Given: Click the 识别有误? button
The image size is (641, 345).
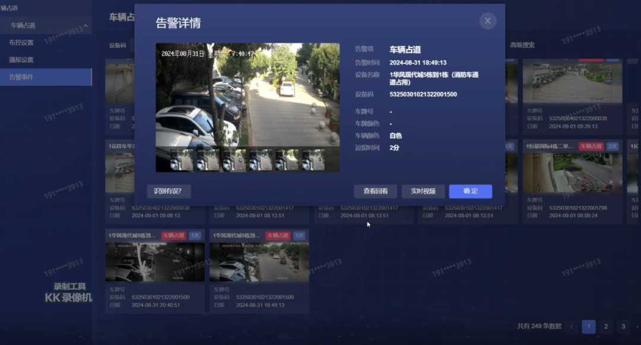Looking at the screenshot, I should point(169,191).
